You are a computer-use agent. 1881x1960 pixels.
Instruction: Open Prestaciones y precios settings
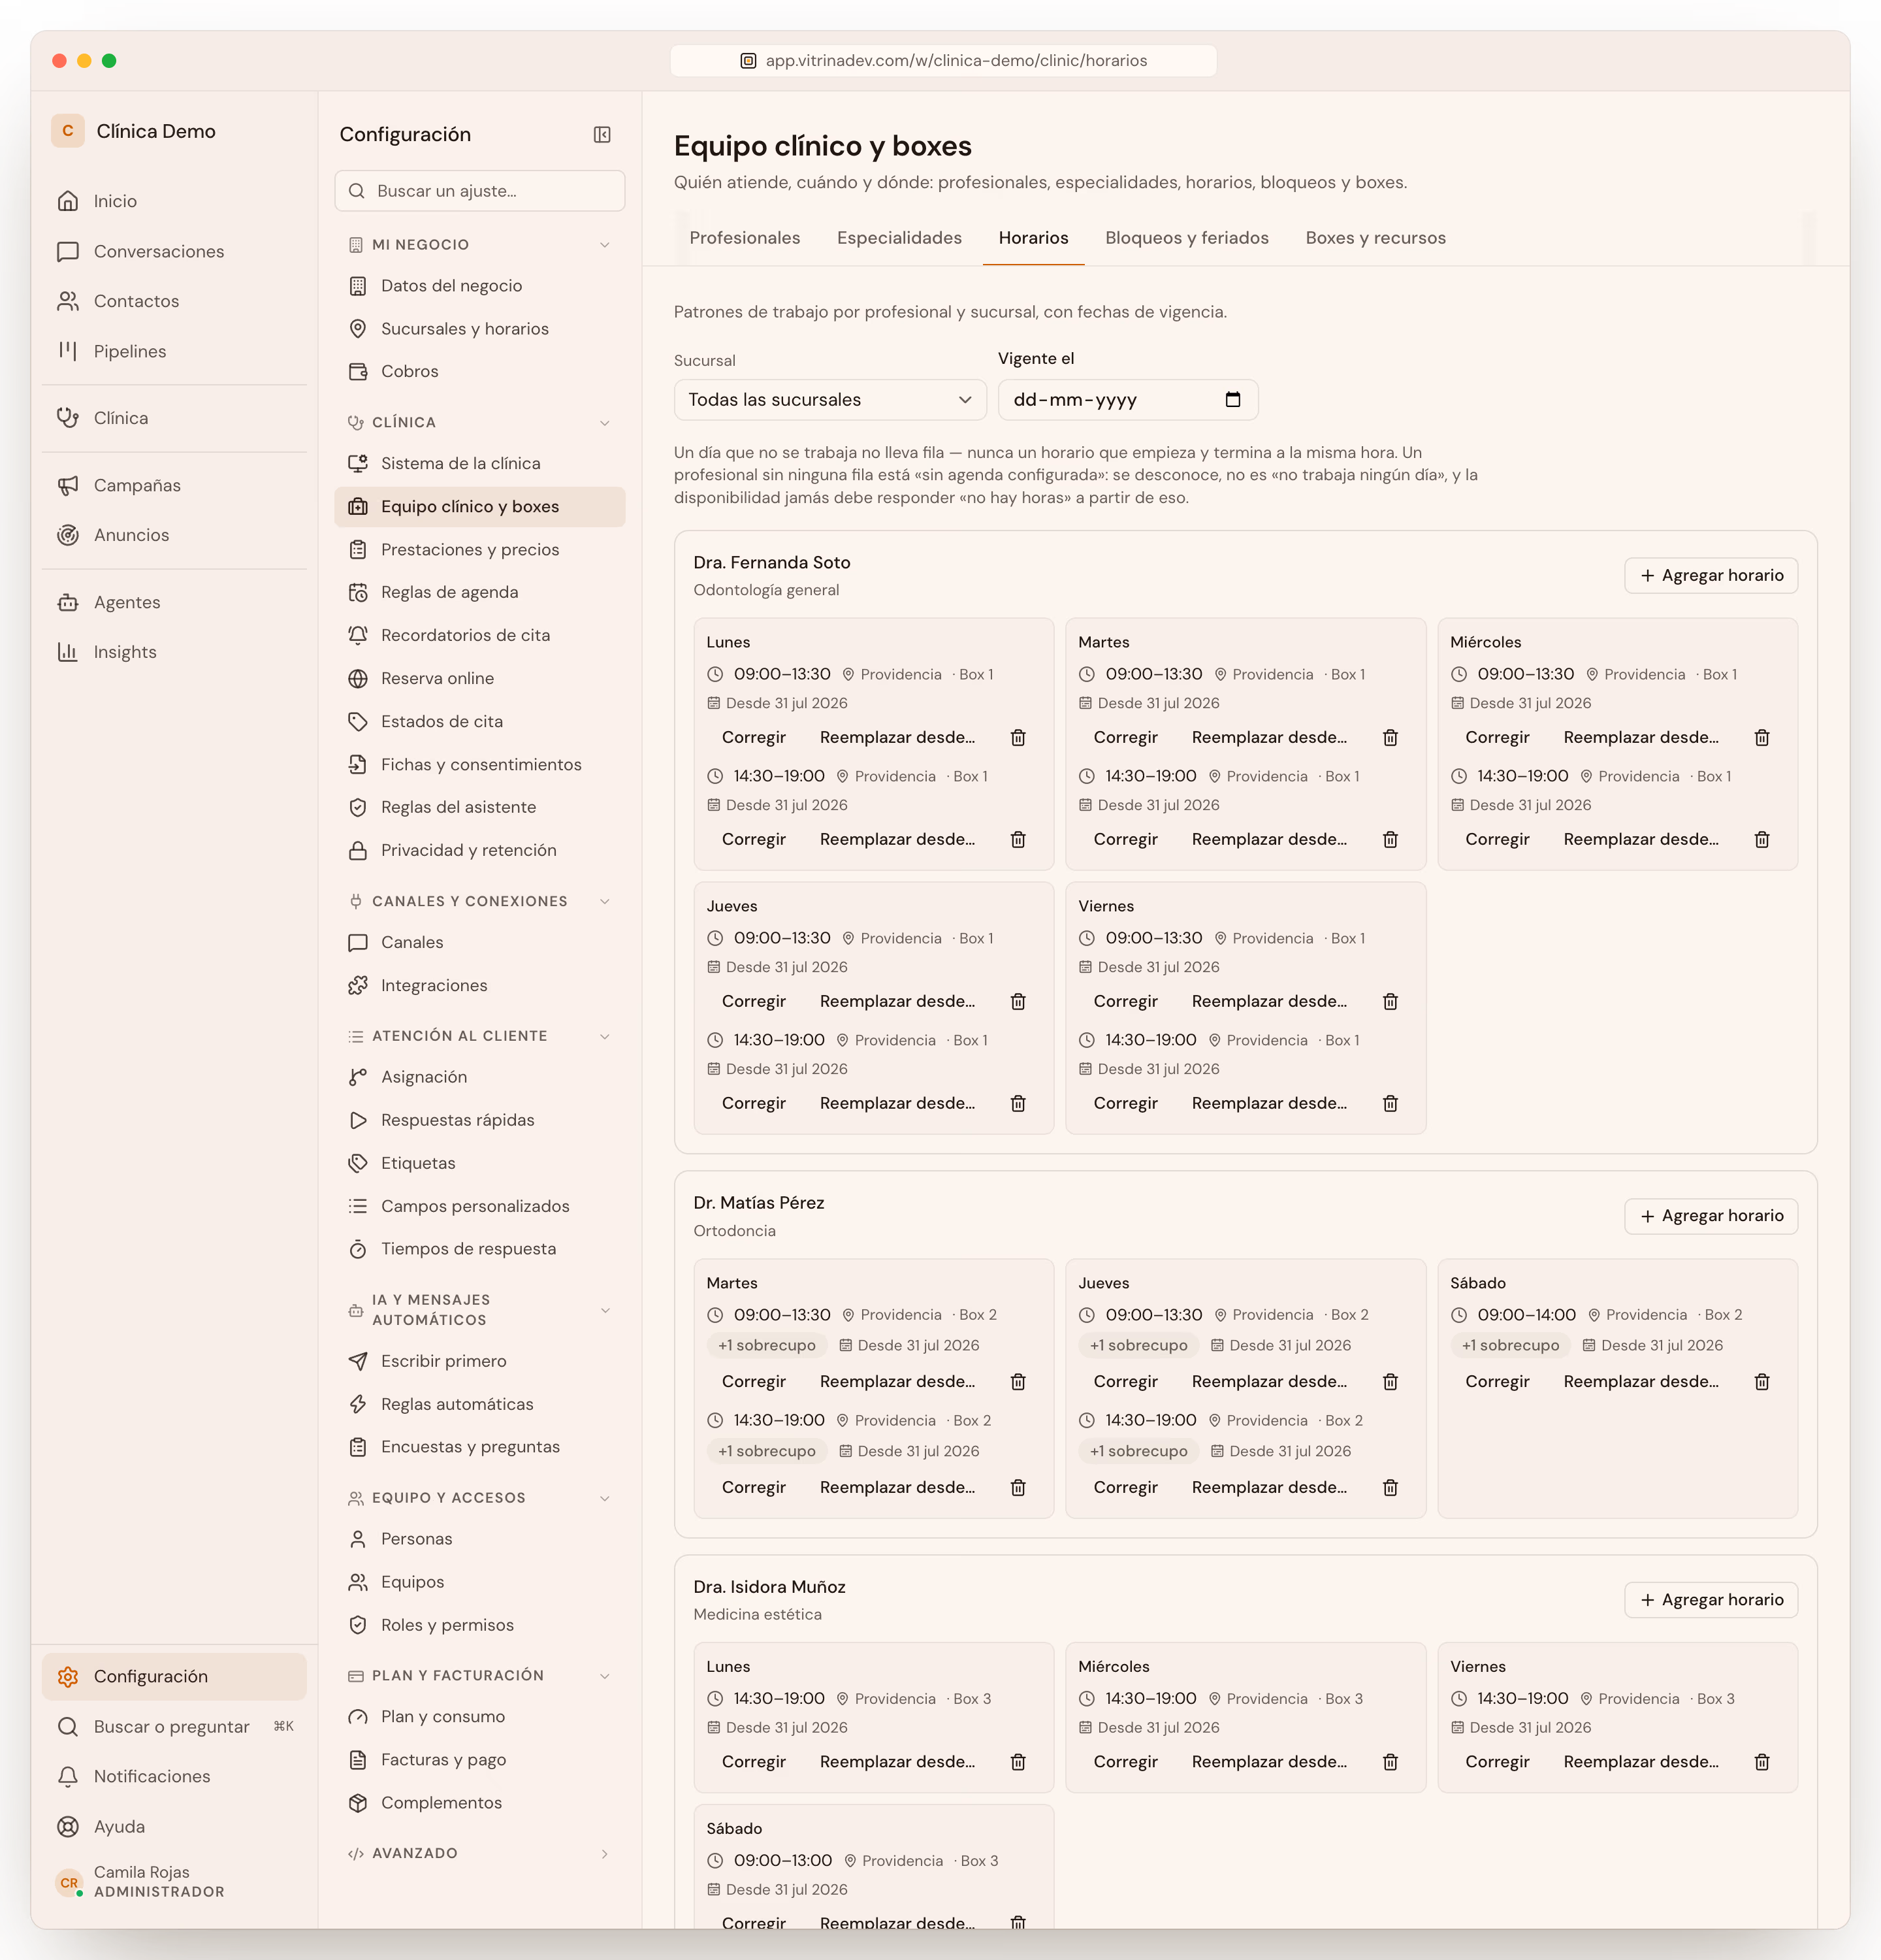pos(480,550)
